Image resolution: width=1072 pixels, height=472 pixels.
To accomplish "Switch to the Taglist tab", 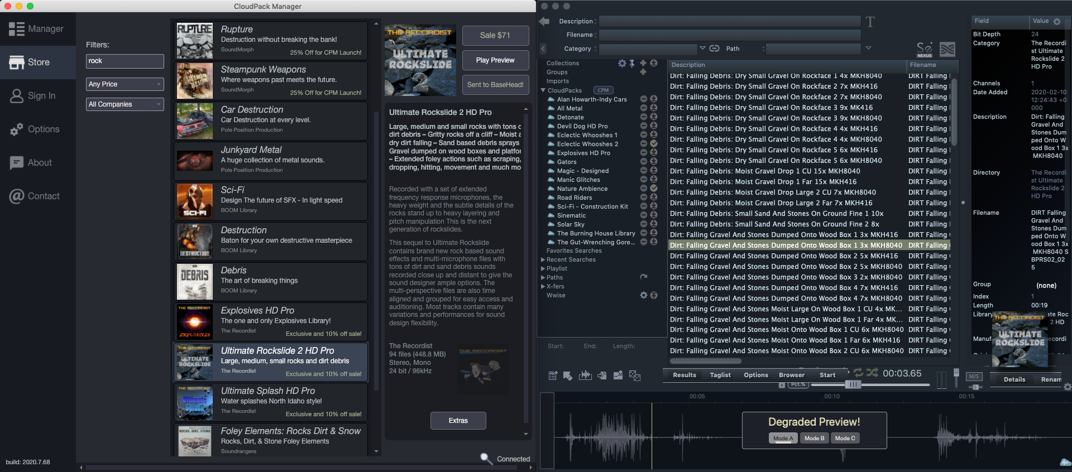I will (x=720, y=375).
